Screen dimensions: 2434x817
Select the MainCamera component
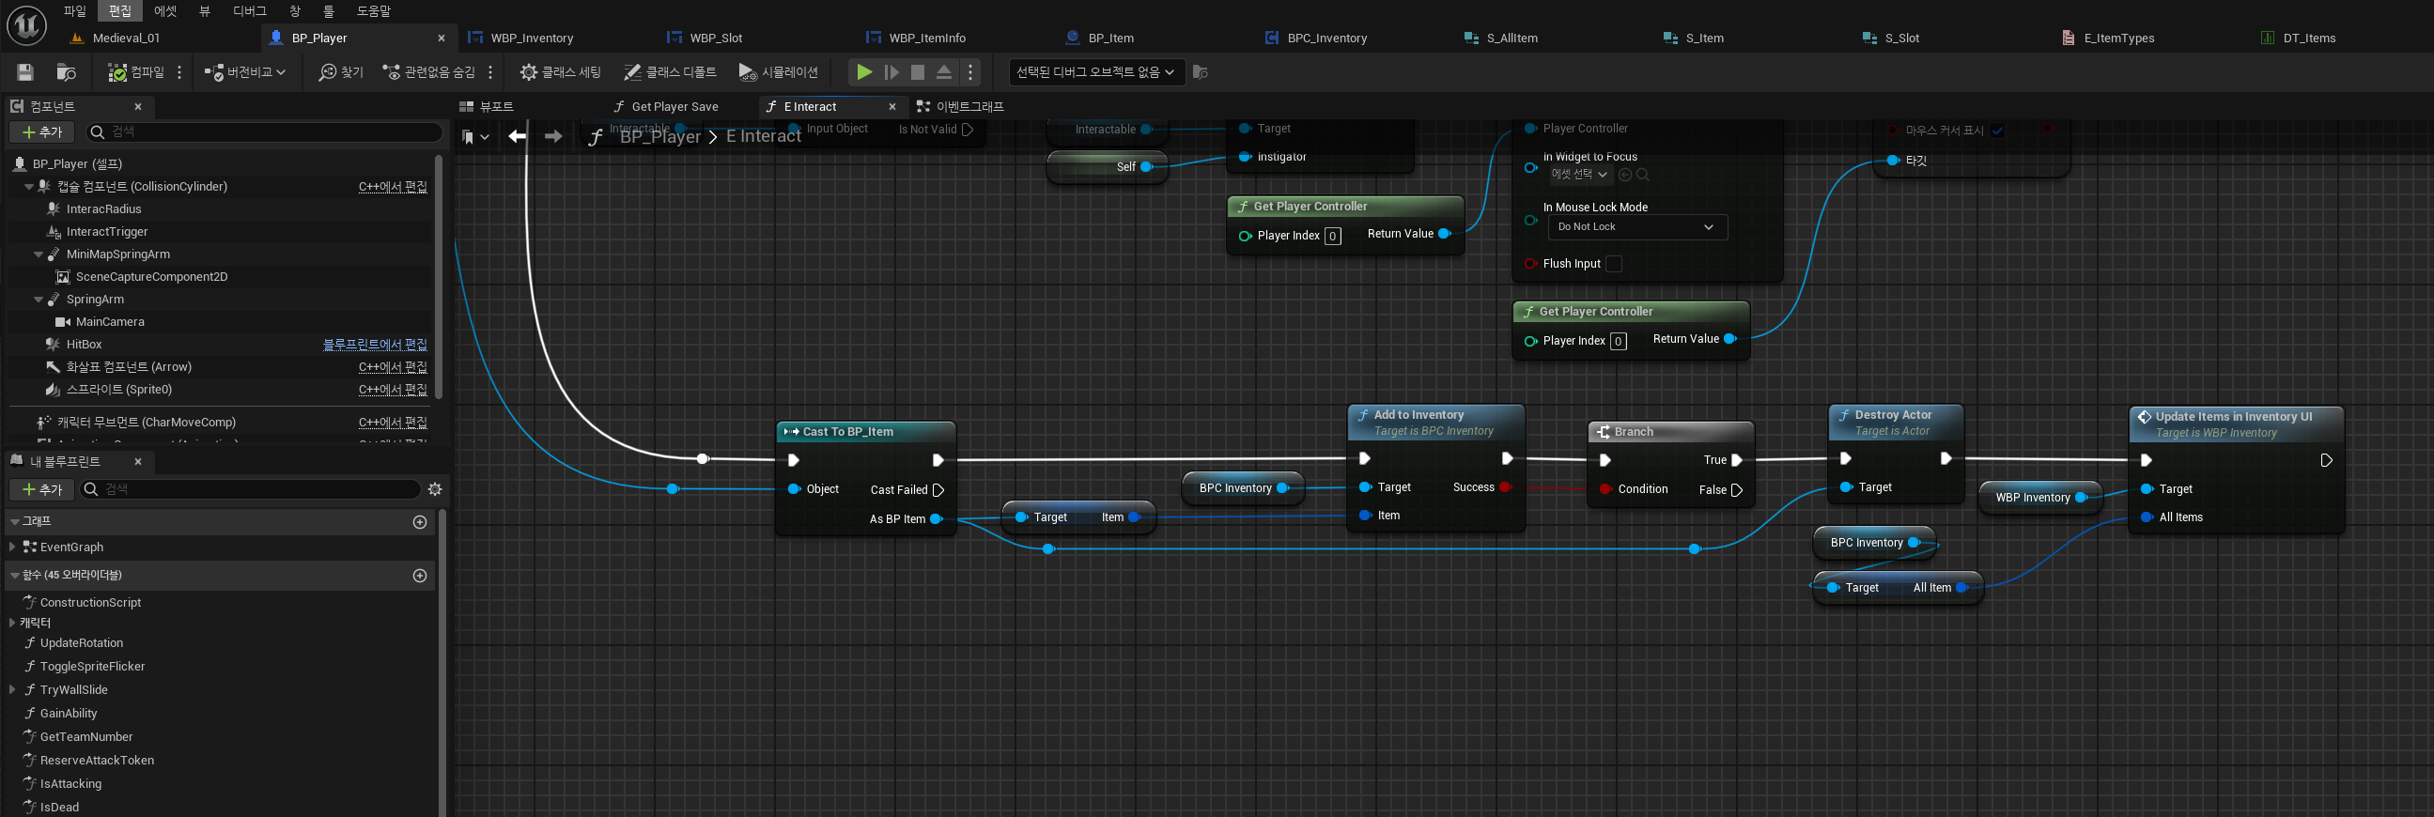tap(110, 322)
